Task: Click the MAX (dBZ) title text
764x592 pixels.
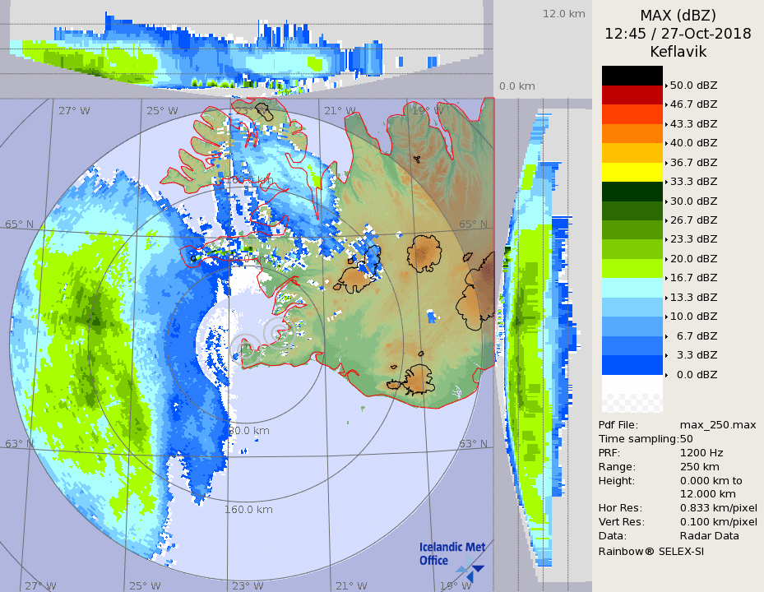Action: [x=678, y=16]
